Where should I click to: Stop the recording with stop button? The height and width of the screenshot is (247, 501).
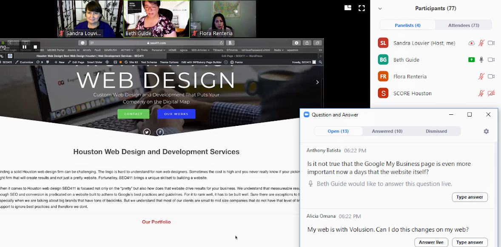[35, 47]
